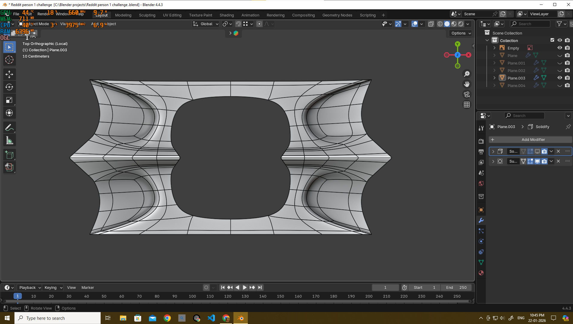Pick the Measure ruler tool
Viewport: 573px width, 324px height.
9,140
